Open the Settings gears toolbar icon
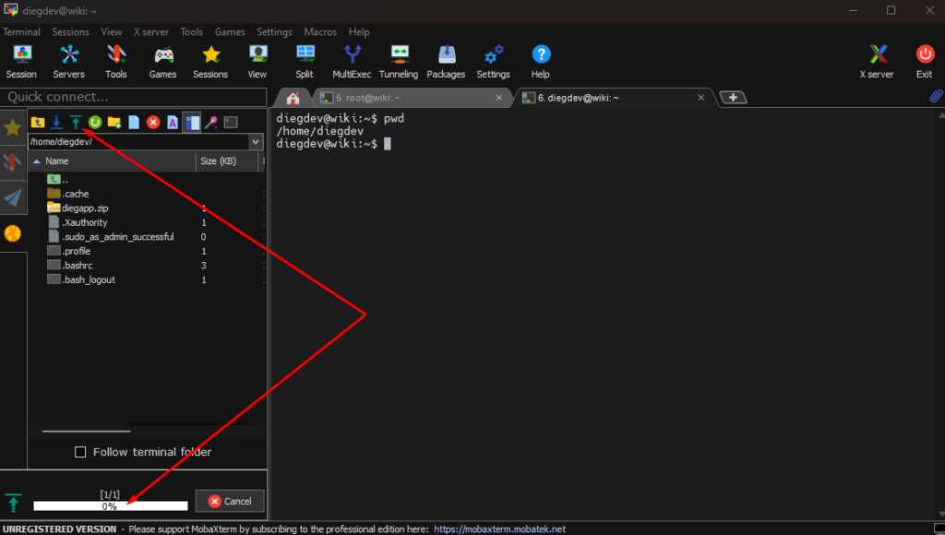Screen dimensions: 945x535 click(493, 62)
